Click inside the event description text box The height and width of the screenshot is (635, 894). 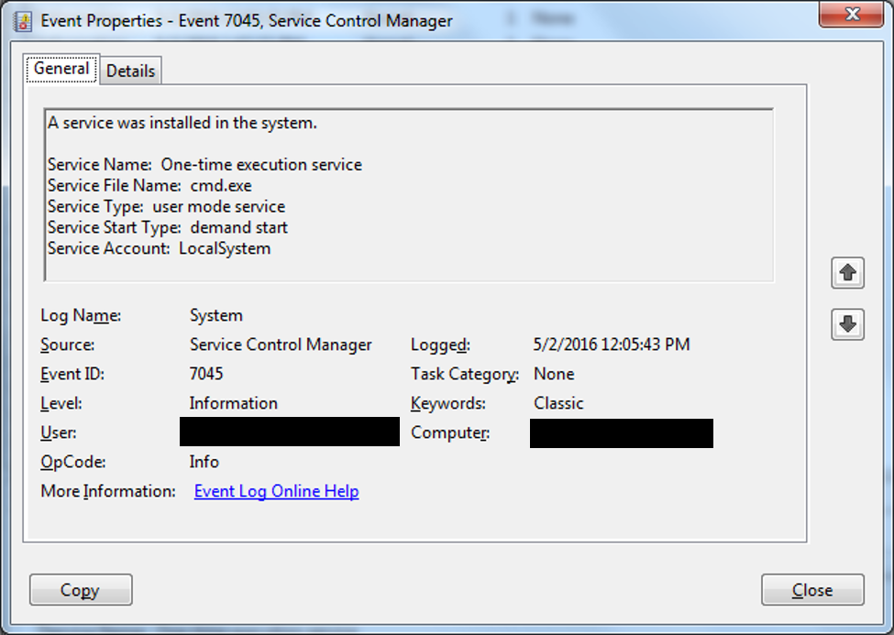pos(408,195)
